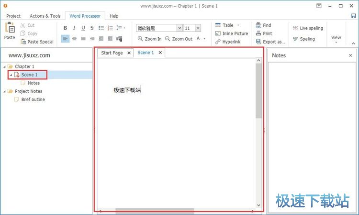Click the font name field
Screen dimensions: 359x215
(157, 28)
